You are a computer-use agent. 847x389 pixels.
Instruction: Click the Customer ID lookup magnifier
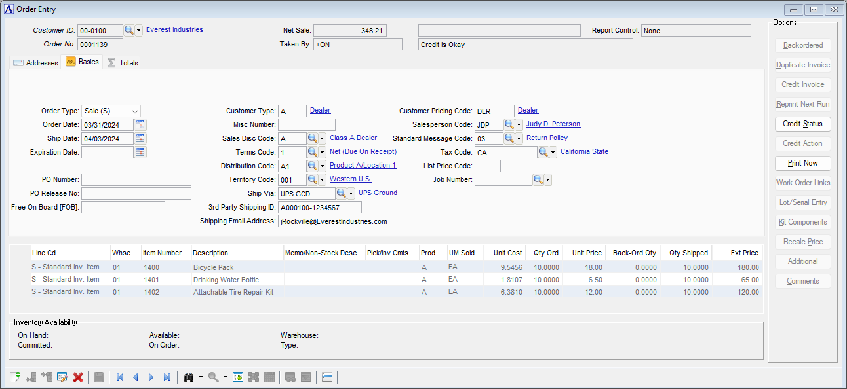pyautogui.click(x=129, y=31)
